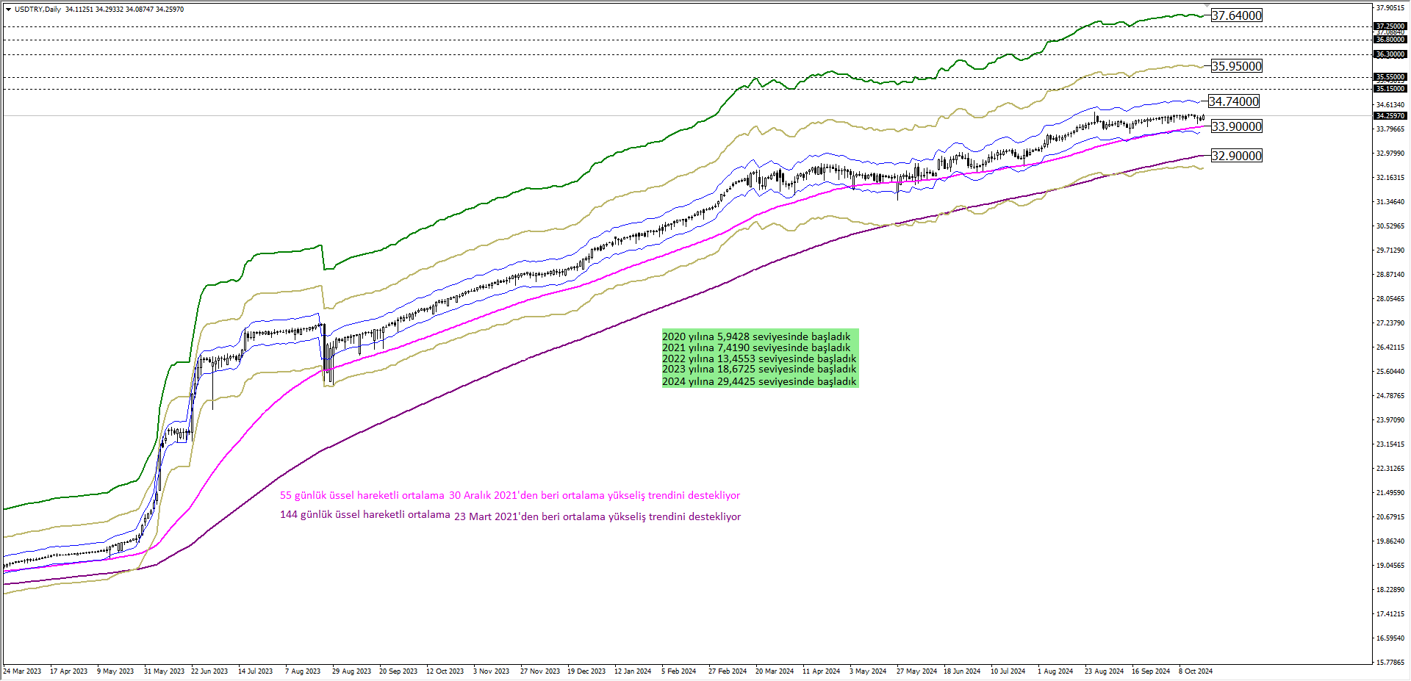Image resolution: width=1411 pixels, height=681 pixels.
Task: Click the 31 May 2023 date on the time axis
Action: pos(164,671)
